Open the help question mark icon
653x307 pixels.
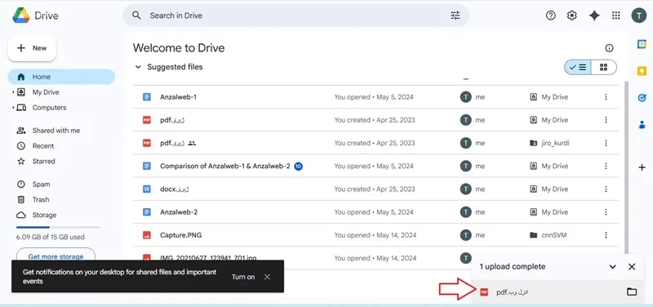[550, 16]
